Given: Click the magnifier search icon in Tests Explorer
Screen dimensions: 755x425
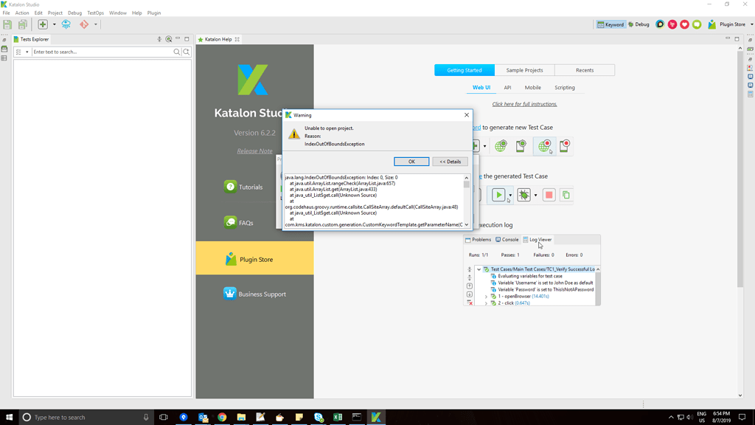Looking at the screenshot, I should point(177,52).
